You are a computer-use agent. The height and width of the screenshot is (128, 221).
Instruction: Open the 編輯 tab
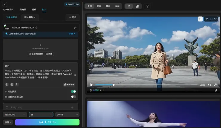(x=34, y=10)
